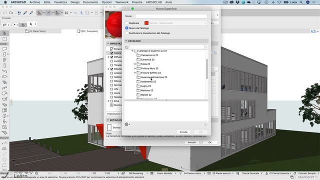Expand the Riflettanza channel settings arrow
320x180 pixels.
(108, 69)
